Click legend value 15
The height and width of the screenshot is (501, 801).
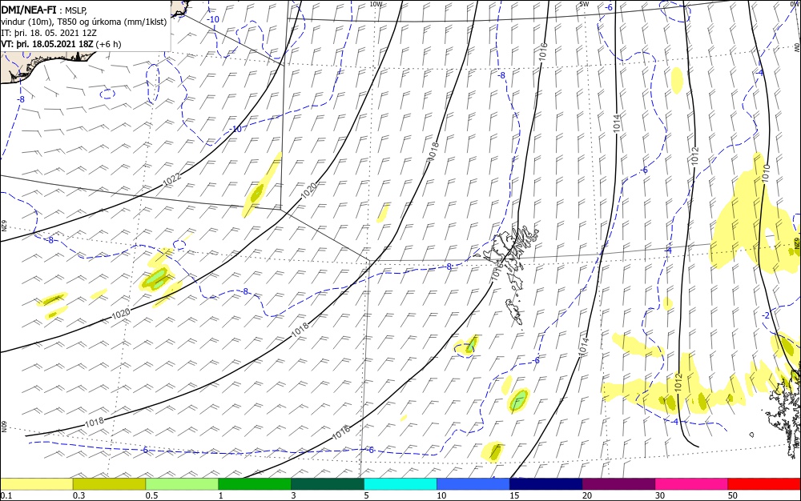point(514,495)
